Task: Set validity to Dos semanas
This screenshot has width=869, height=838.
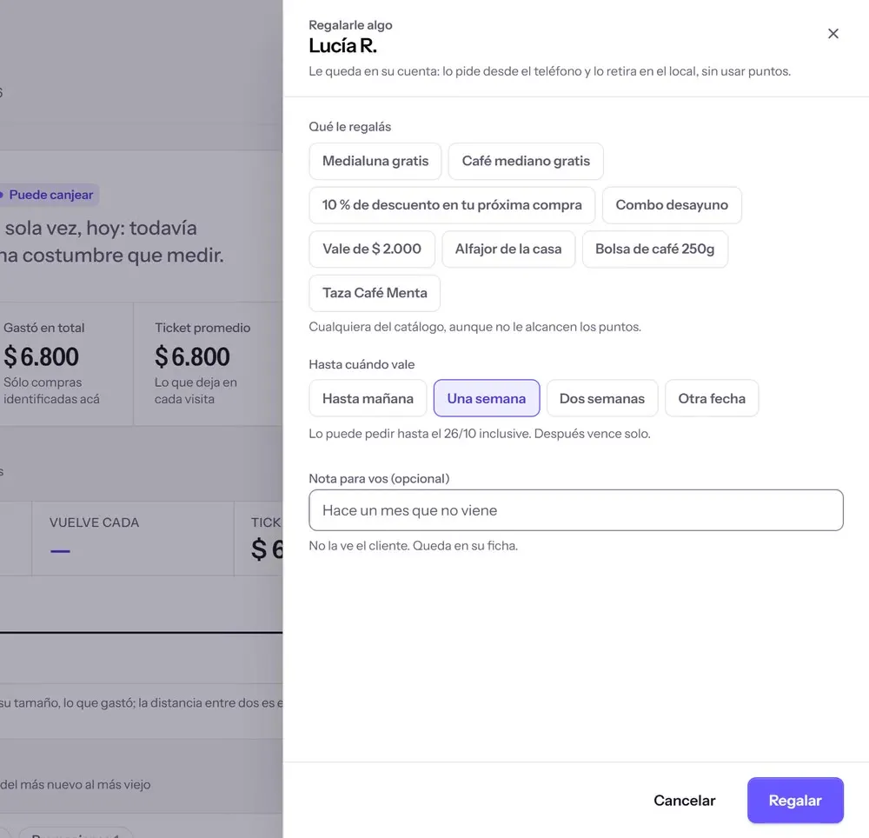Action: [x=602, y=398]
